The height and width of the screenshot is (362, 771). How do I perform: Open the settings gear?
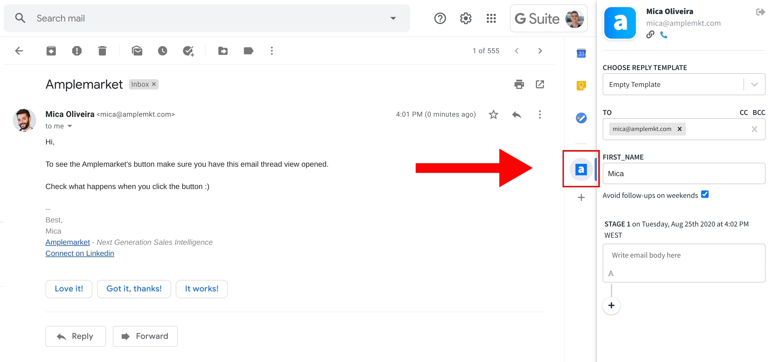point(466,19)
